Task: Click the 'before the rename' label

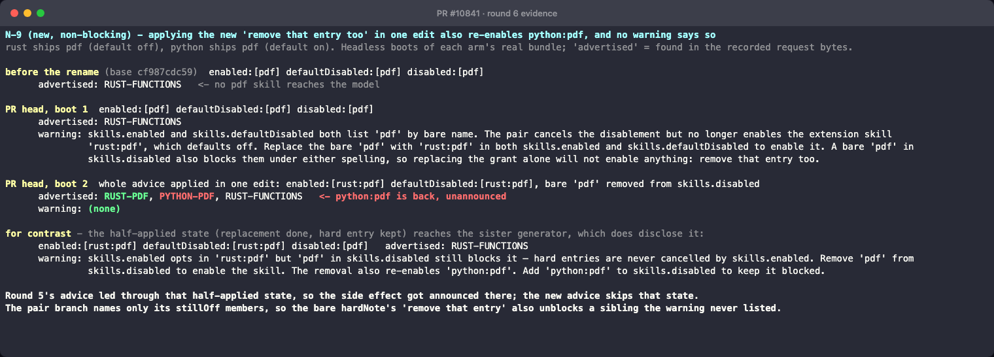Action: click(x=52, y=72)
